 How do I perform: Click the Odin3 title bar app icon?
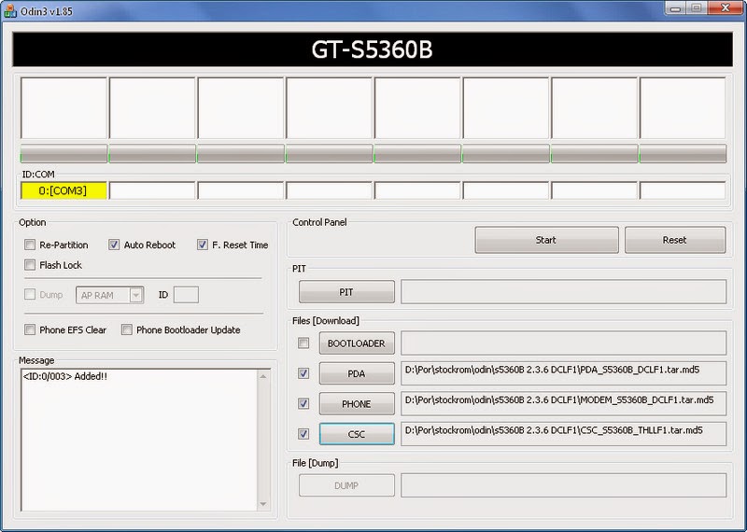pyautogui.click(x=10, y=10)
